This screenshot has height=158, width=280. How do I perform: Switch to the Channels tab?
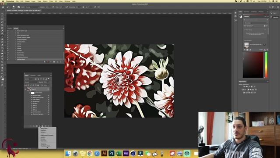pyautogui.click(x=33, y=75)
